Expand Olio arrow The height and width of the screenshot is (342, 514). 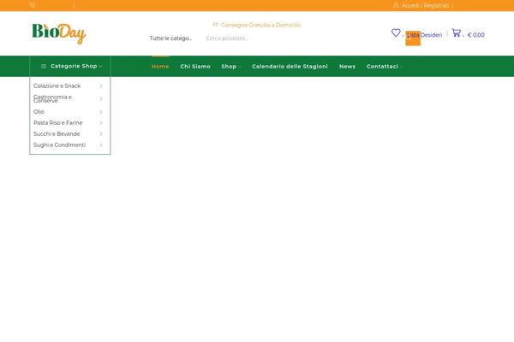101,112
